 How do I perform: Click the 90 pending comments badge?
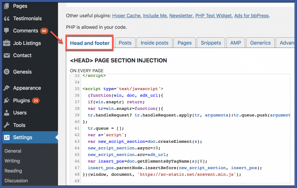coord(44,31)
